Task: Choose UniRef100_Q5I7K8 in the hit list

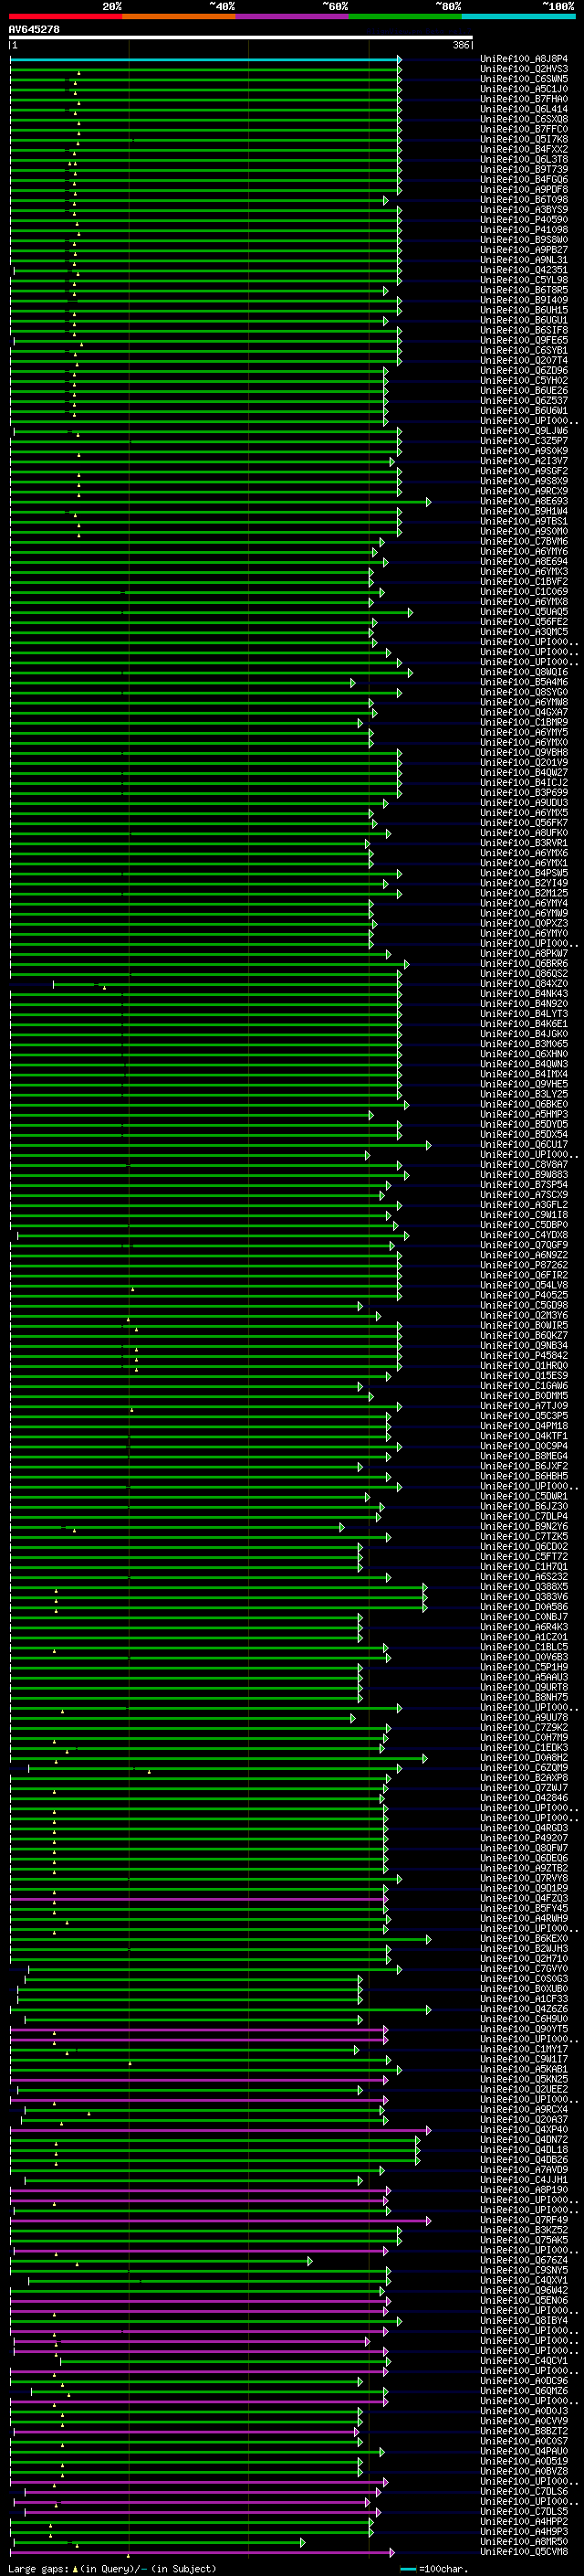Action: pyautogui.click(x=524, y=139)
